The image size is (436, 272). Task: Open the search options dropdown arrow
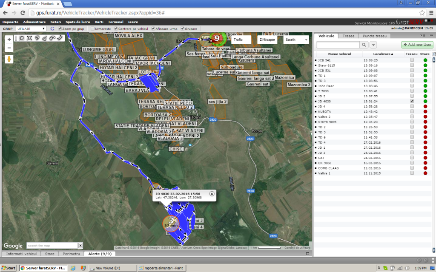373,45
